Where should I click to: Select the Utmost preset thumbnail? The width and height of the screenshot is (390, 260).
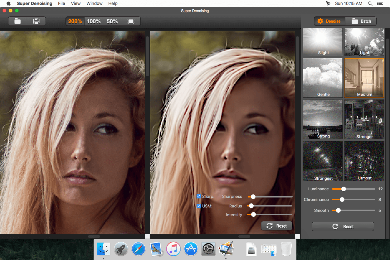364,161
